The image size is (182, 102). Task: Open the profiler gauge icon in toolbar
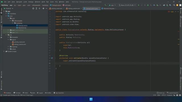154,5
